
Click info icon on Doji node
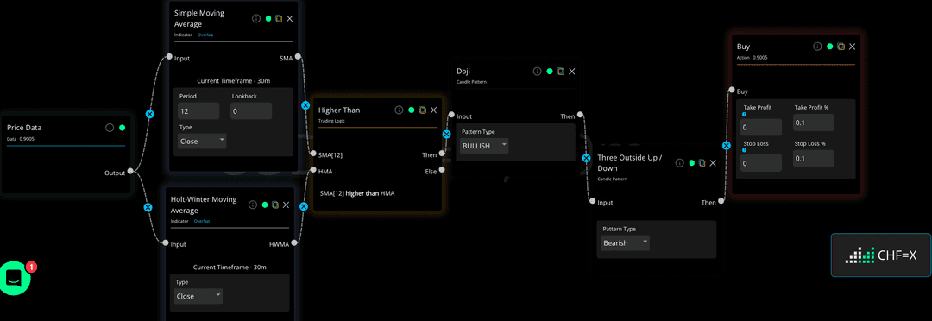tap(538, 72)
